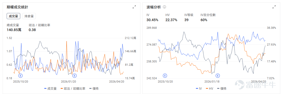Click the IV value 30.45%
Screen dimensions: 281x94
tap(152, 20)
